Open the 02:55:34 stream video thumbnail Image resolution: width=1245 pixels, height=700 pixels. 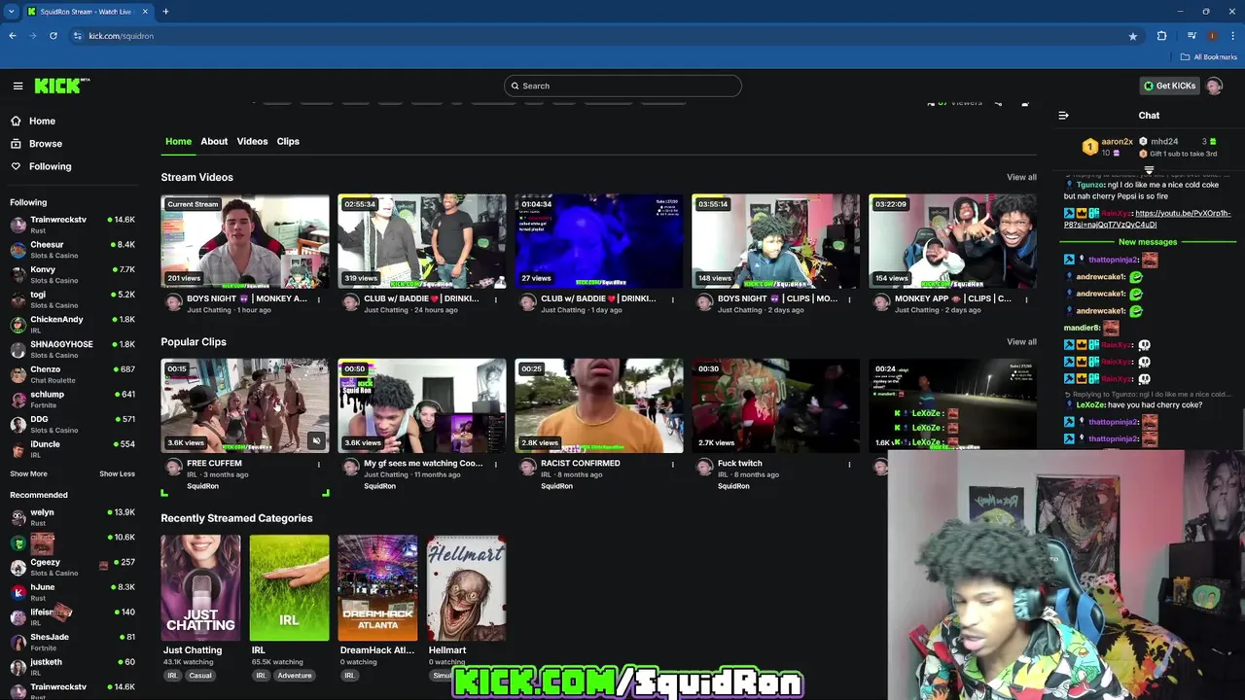(x=422, y=241)
